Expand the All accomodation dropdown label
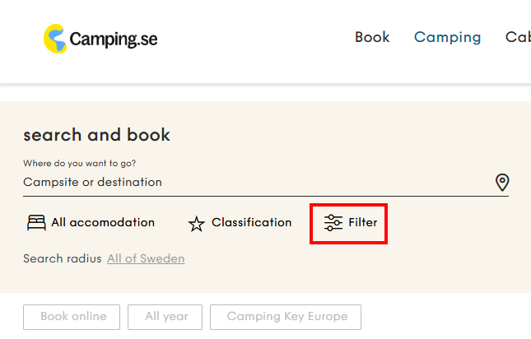This screenshot has width=531, height=339. tap(103, 222)
